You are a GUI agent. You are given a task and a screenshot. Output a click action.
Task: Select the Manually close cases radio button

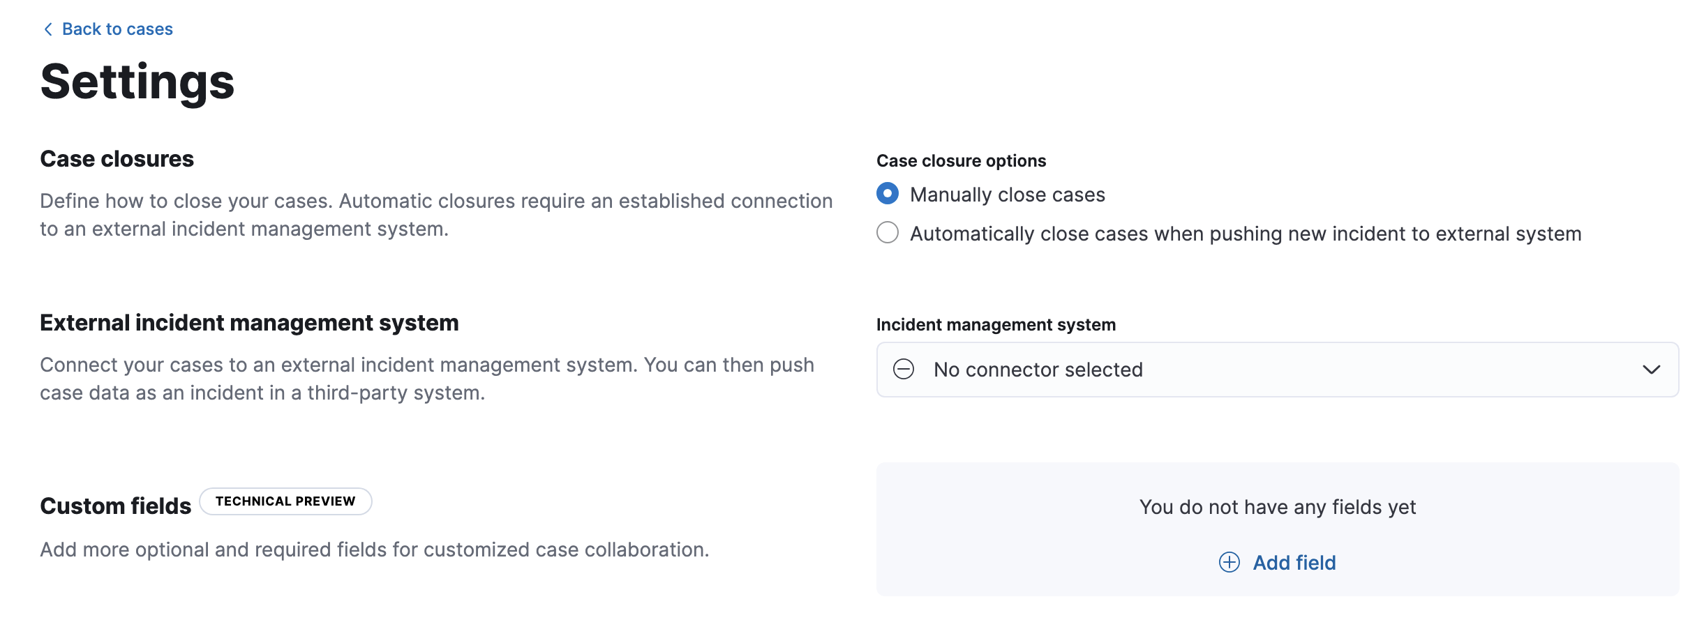click(x=888, y=194)
